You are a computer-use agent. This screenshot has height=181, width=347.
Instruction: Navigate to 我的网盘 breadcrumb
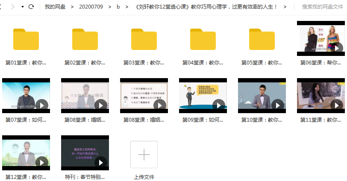55,7
